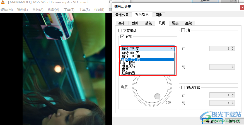Select 垂直倒转 from the list
Viewport: 244px width, 125px height.
(148, 66)
